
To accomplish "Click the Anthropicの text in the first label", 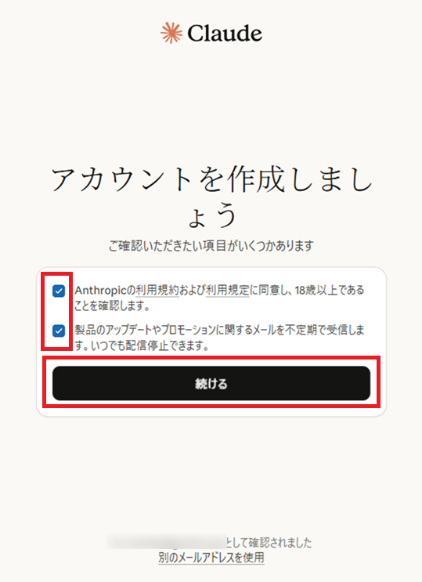I will (x=105, y=291).
